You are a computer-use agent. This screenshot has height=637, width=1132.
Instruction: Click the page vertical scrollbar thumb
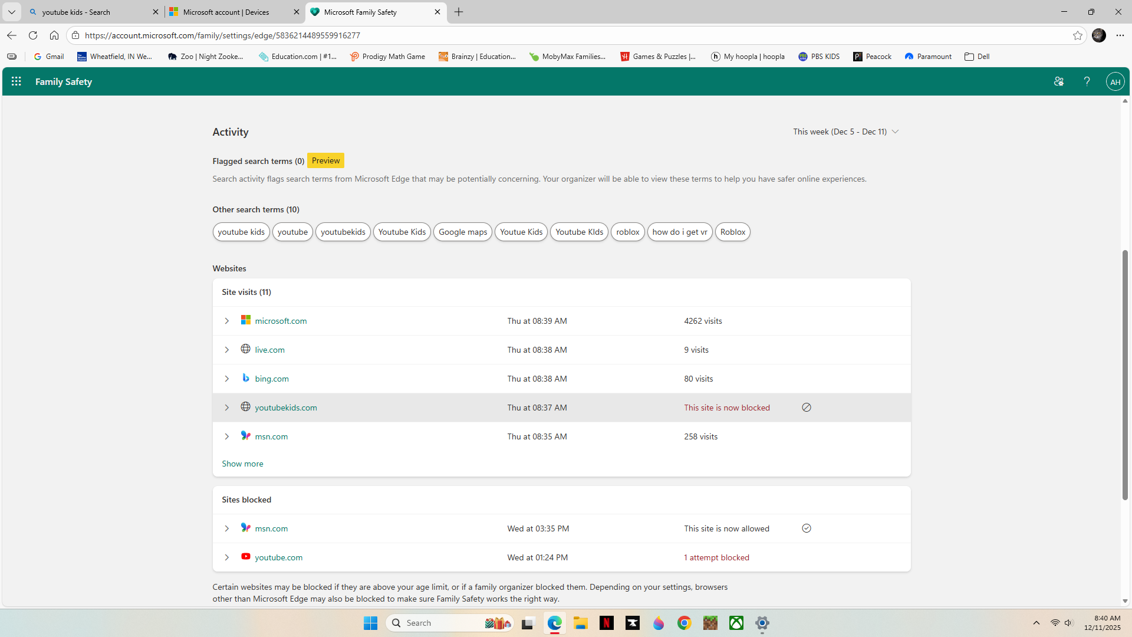[x=1125, y=375]
